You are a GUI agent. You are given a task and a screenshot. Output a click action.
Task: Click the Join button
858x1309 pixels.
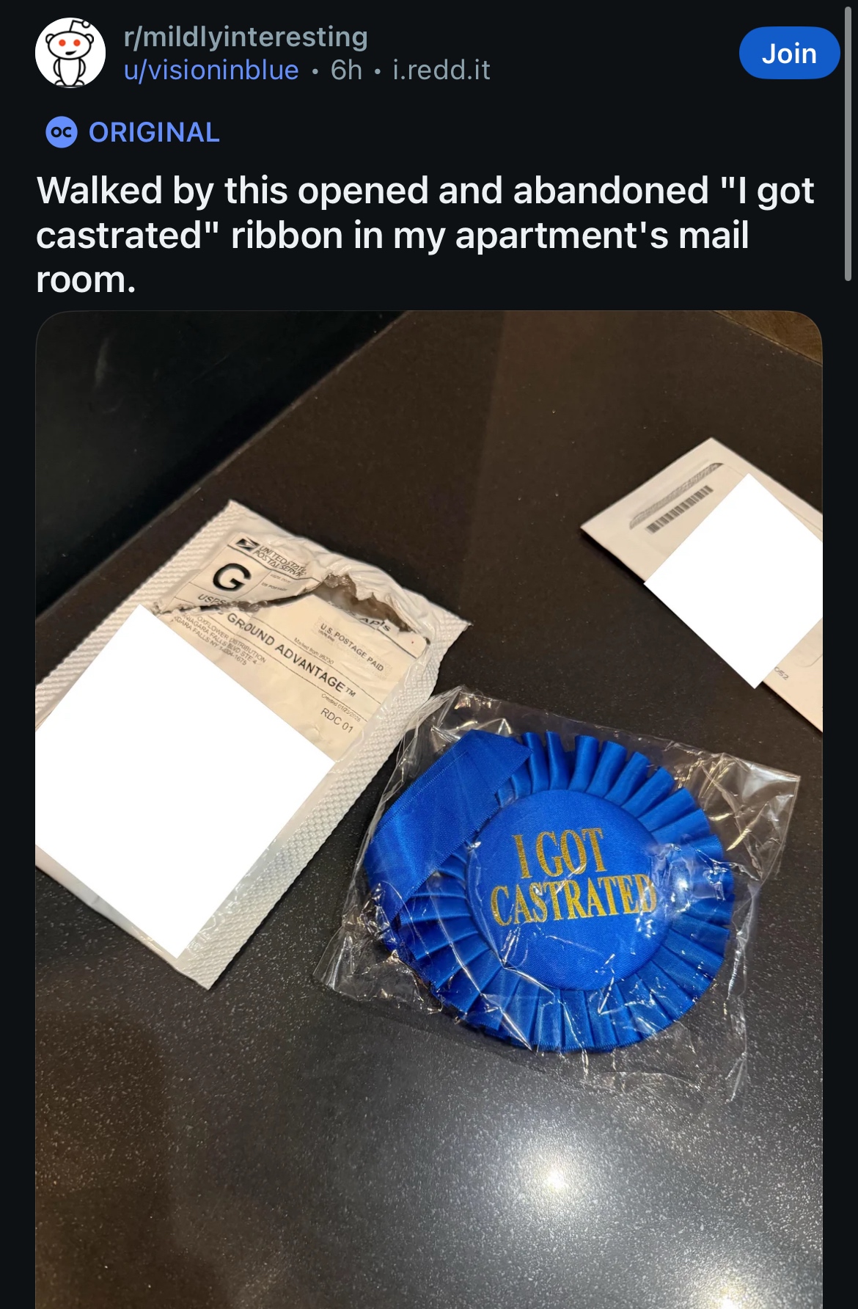[789, 53]
